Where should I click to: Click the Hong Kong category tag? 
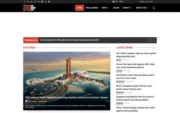pos(120,92)
